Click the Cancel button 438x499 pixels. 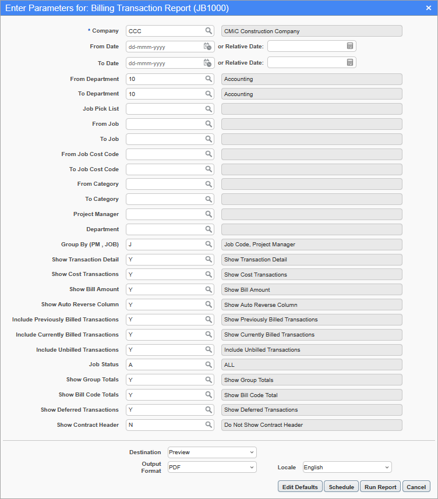(416, 486)
